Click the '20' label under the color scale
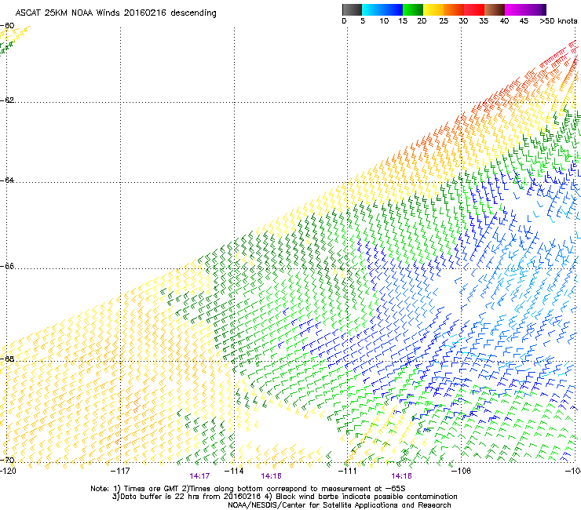581x510 pixels. click(x=422, y=21)
